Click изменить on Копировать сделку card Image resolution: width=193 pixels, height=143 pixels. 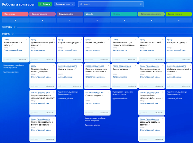186,60
